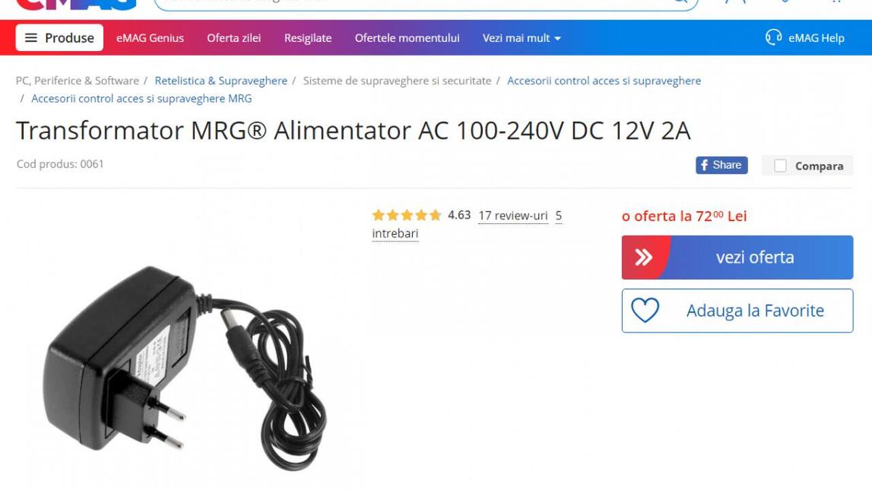The image size is (872, 490).
Task: Enable the Compara checkbox
Action: click(781, 166)
